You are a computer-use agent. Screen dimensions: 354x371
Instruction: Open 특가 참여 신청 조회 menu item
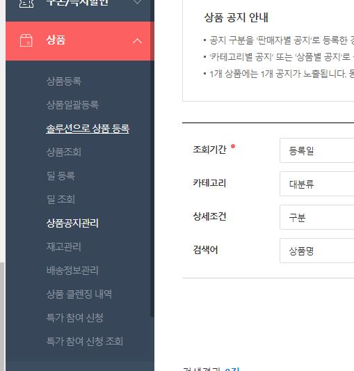point(85,341)
